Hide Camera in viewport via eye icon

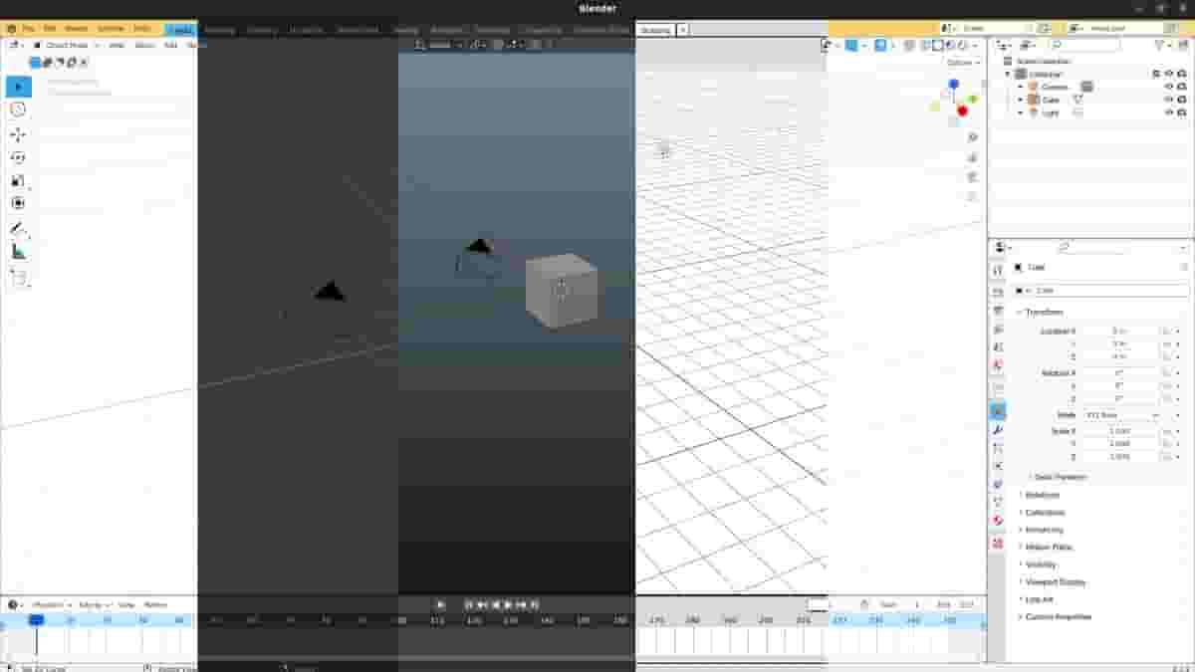pyautogui.click(x=1169, y=87)
